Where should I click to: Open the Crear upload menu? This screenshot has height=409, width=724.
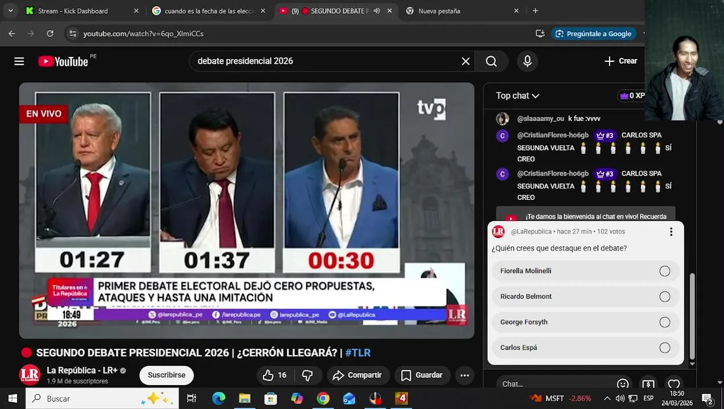[621, 61]
